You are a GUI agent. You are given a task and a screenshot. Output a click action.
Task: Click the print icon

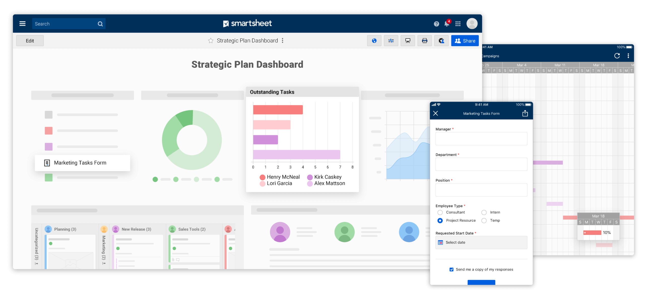424,41
